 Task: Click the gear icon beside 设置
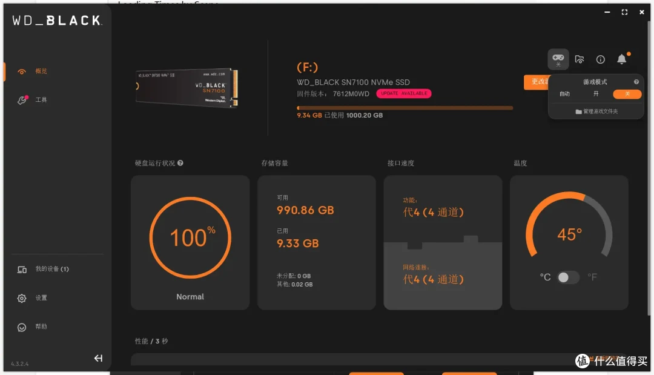[x=22, y=298]
